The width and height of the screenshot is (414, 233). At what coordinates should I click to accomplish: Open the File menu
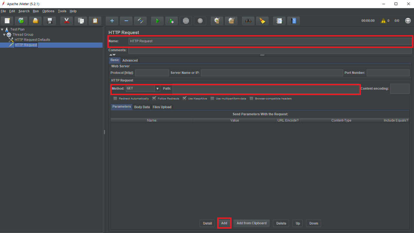pyautogui.click(x=4, y=11)
